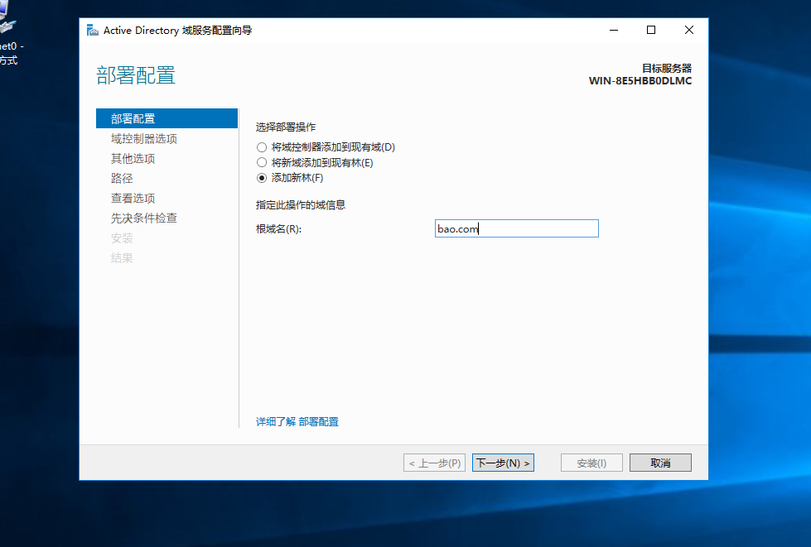The width and height of the screenshot is (811, 547).
Task: Click 指定此操作的域信息 text
Action: [301, 205]
